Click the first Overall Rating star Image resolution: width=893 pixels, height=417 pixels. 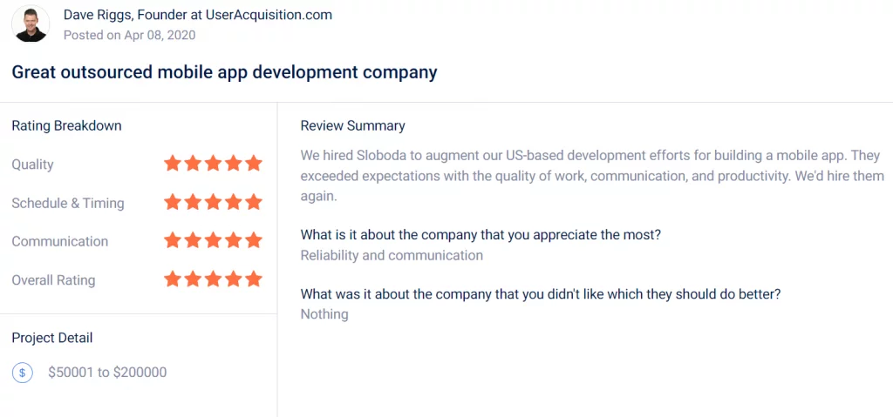tap(172, 279)
